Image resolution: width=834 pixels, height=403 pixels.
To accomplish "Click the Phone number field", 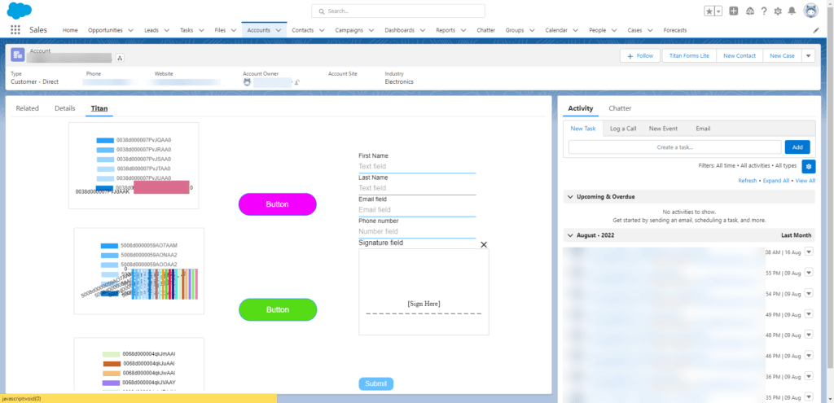I will tap(417, 231).
